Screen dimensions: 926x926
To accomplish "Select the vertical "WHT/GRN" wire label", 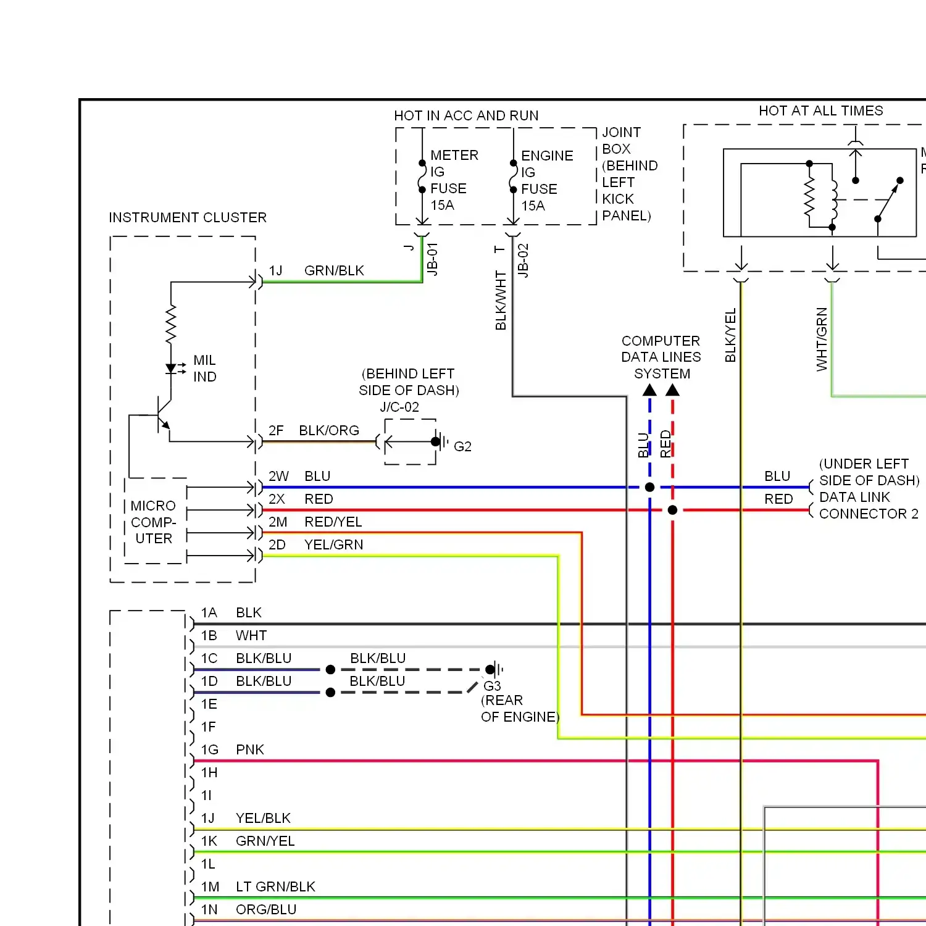I will (822, 340).
